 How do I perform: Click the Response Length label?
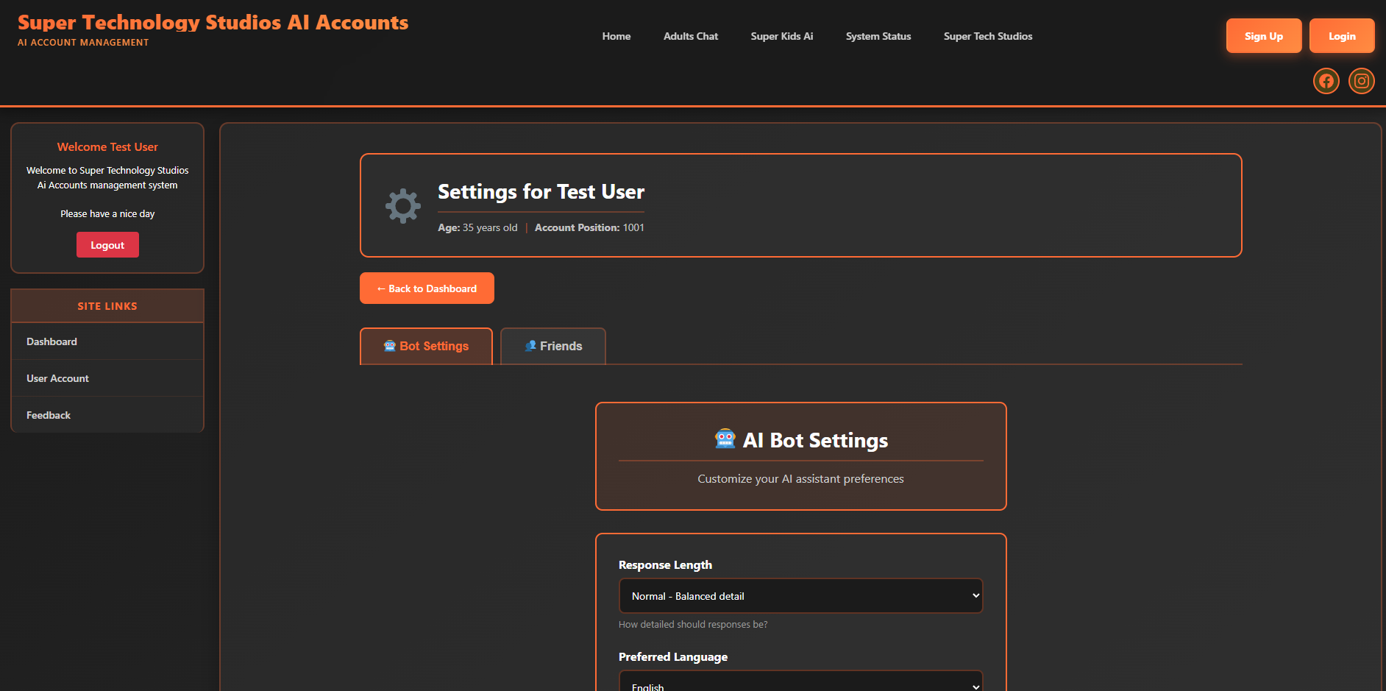click(665, 565)
